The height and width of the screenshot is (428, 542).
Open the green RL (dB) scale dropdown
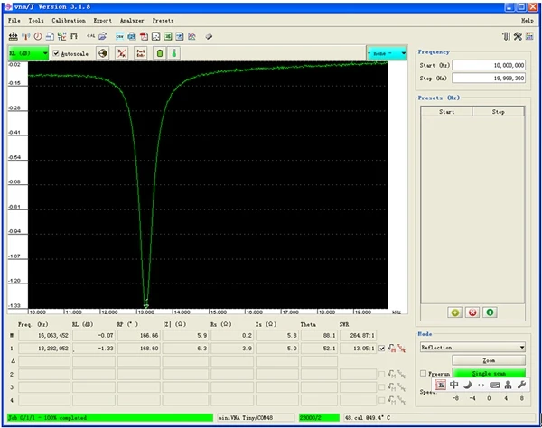(27, 53)
